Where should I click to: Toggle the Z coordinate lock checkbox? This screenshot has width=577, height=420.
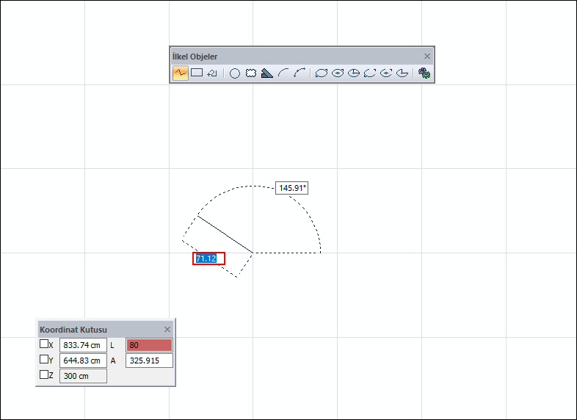[x=44, y=375]
